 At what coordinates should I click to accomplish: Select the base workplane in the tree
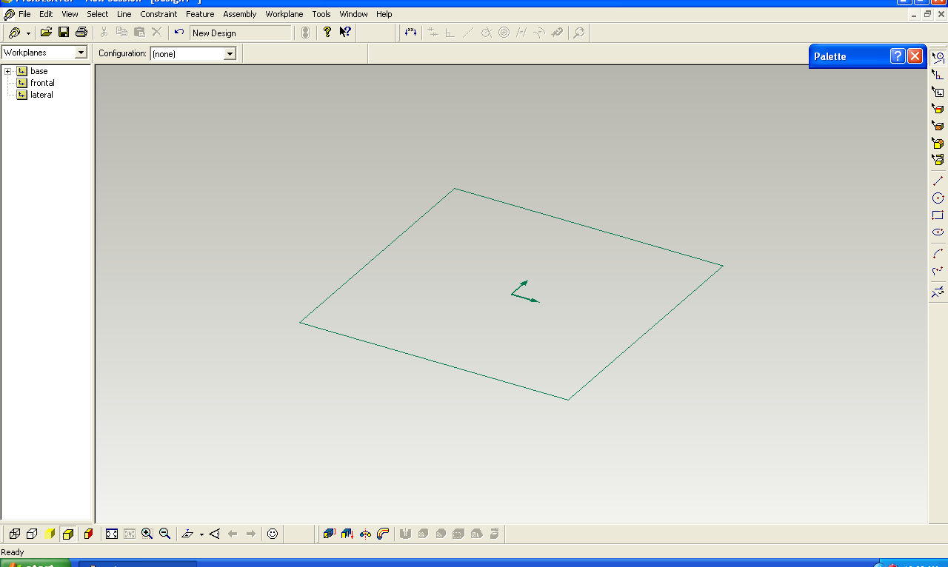coord(39,71)
